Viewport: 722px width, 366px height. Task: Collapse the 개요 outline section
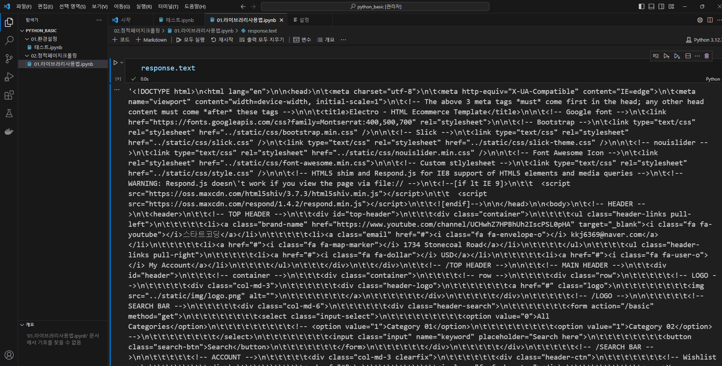pyautogui.click(x=22, y=325)
